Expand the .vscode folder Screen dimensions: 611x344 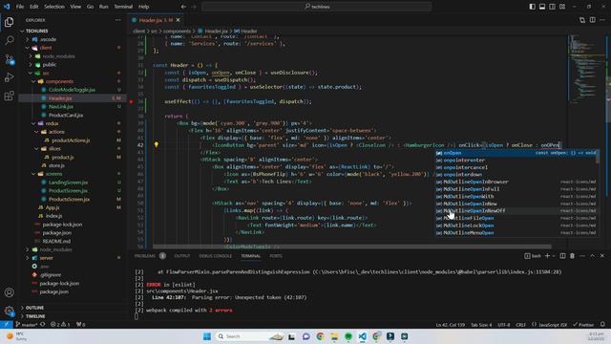point(48,39)
